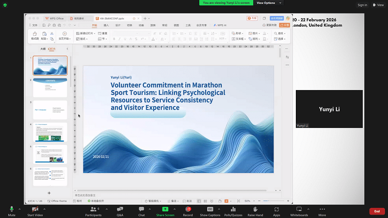The height and width of the screenshot is (218, 388).
Task: Open the Q&A window
Action: pyautogui.click(x=120, y=209)
